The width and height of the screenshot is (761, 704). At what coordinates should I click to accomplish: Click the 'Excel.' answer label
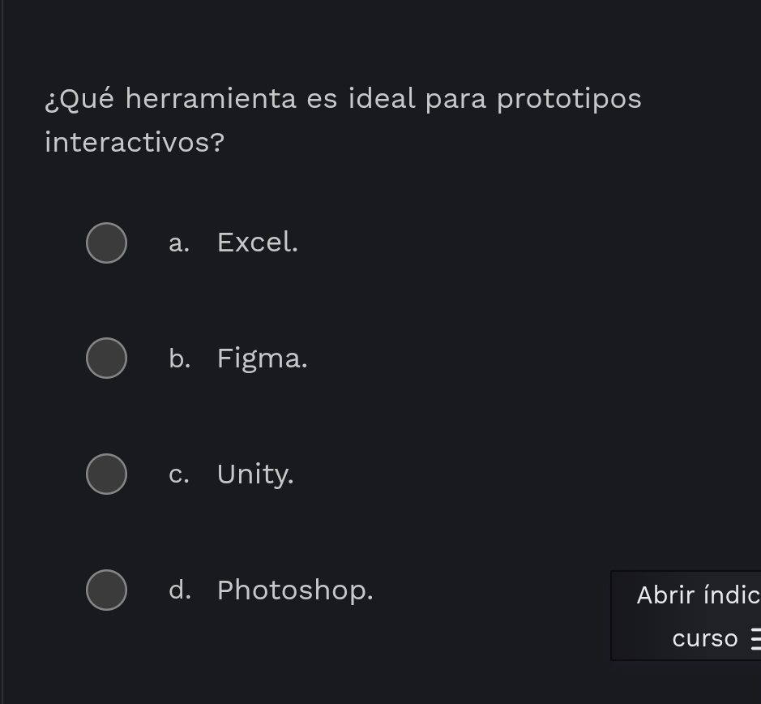click(x=257, y=243)
